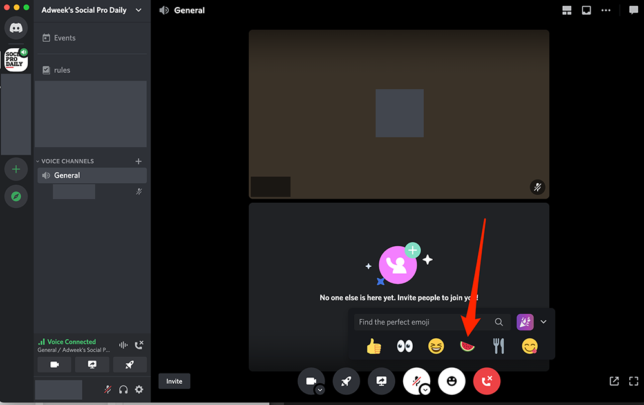This screenshot has width=644, height=405.
Task: Open Adweek's Social Pro Daily server dropdown
Action: [91, 10]
